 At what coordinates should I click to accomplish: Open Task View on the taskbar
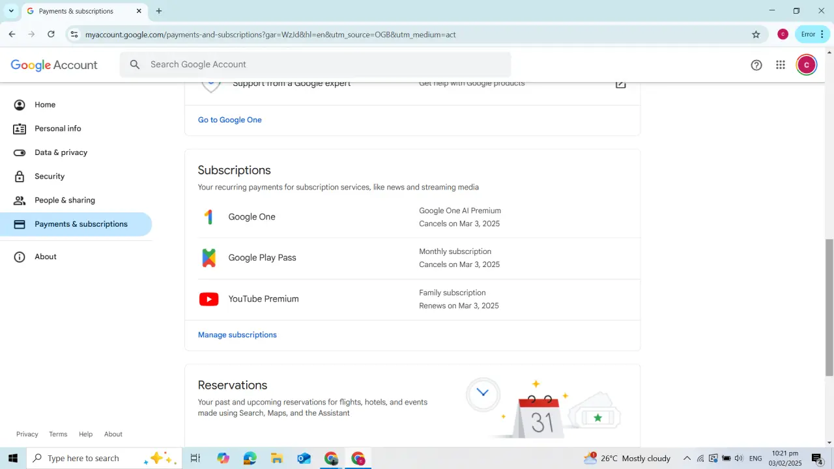pos(195,459)
